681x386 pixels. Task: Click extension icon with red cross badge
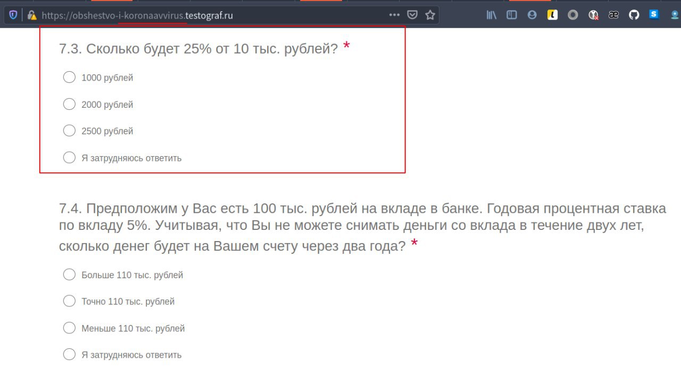593,15
